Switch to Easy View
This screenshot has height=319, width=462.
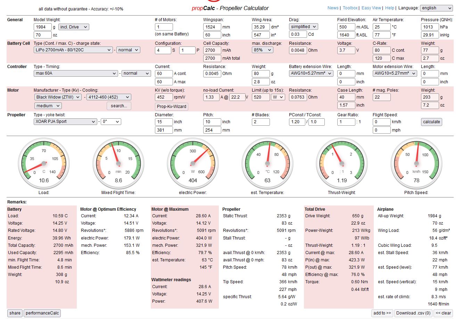coord(371,8)
